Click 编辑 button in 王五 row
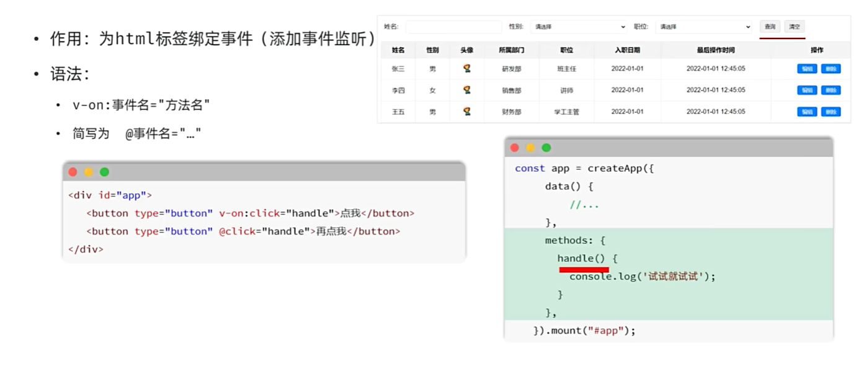The image size is (854, 379). click(x=807, y=112)
